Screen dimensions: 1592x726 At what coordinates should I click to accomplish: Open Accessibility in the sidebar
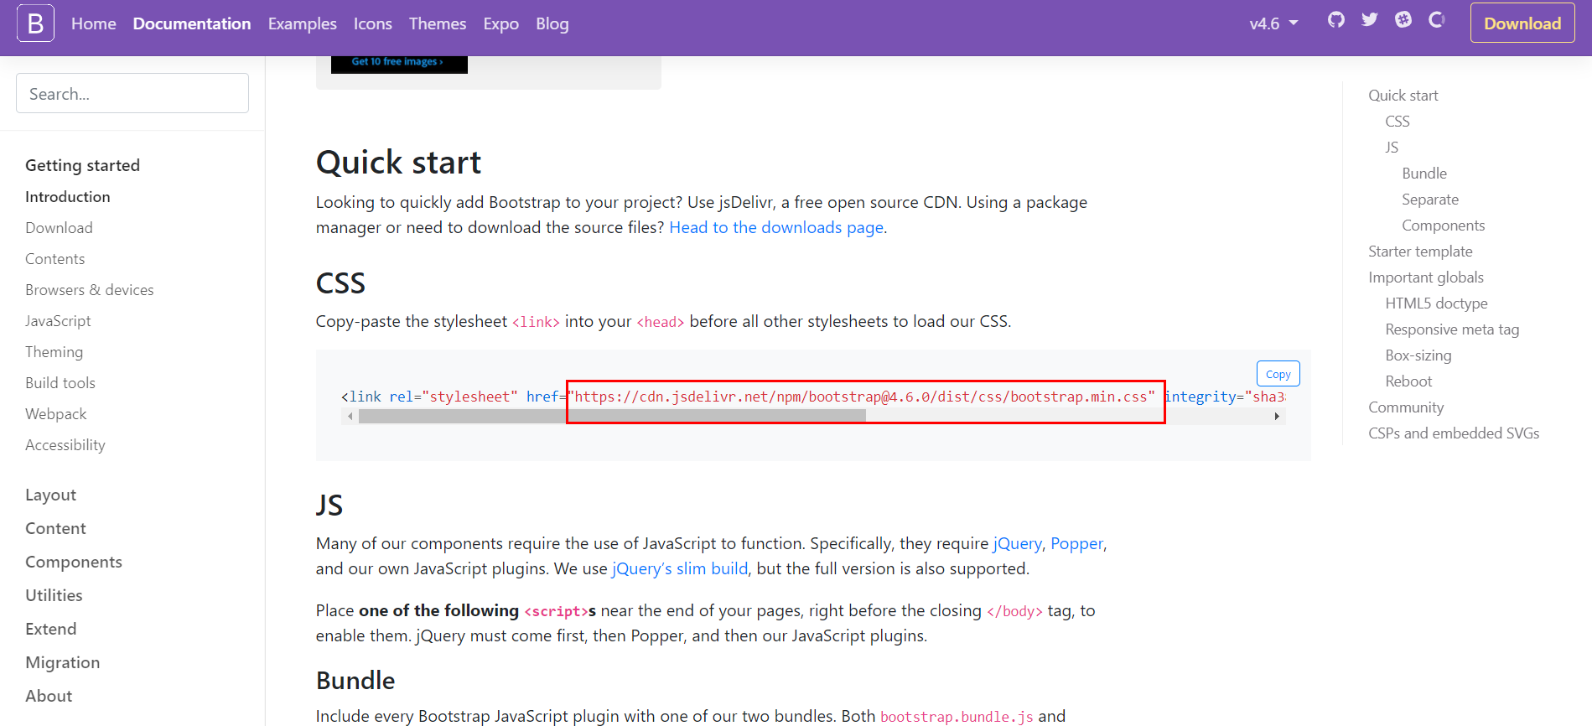[x=65, y=444]
